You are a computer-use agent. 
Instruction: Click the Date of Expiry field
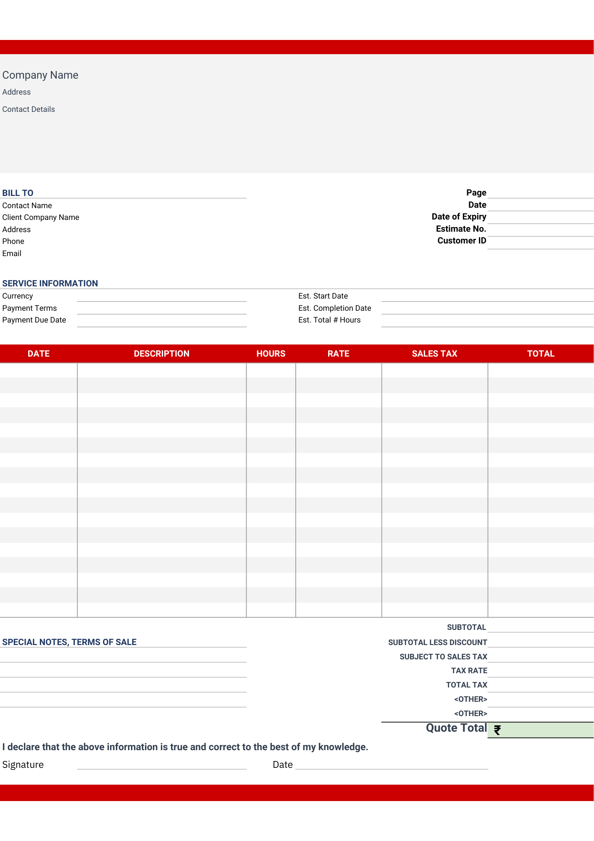(540, 217)
